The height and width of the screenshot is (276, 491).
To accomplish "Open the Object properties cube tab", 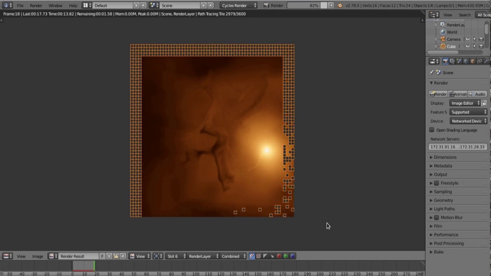I will 473,61.
